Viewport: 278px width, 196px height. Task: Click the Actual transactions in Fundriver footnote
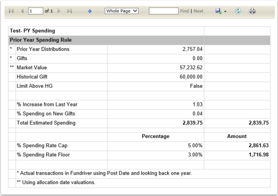tap(104, 173)
